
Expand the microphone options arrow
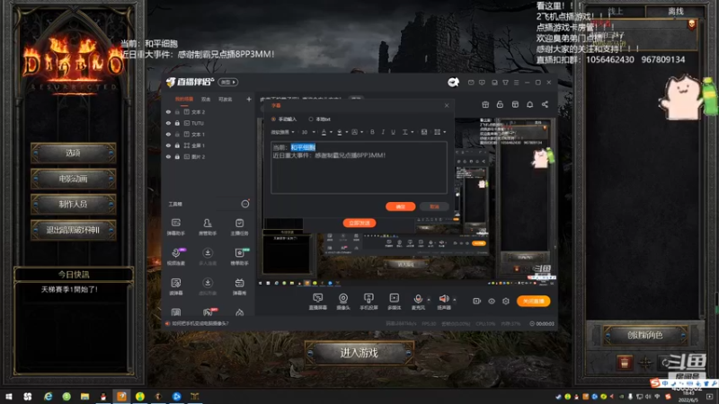pos(429,300)
